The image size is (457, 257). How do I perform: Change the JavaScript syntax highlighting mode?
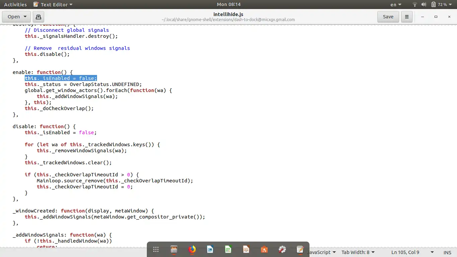321,252
